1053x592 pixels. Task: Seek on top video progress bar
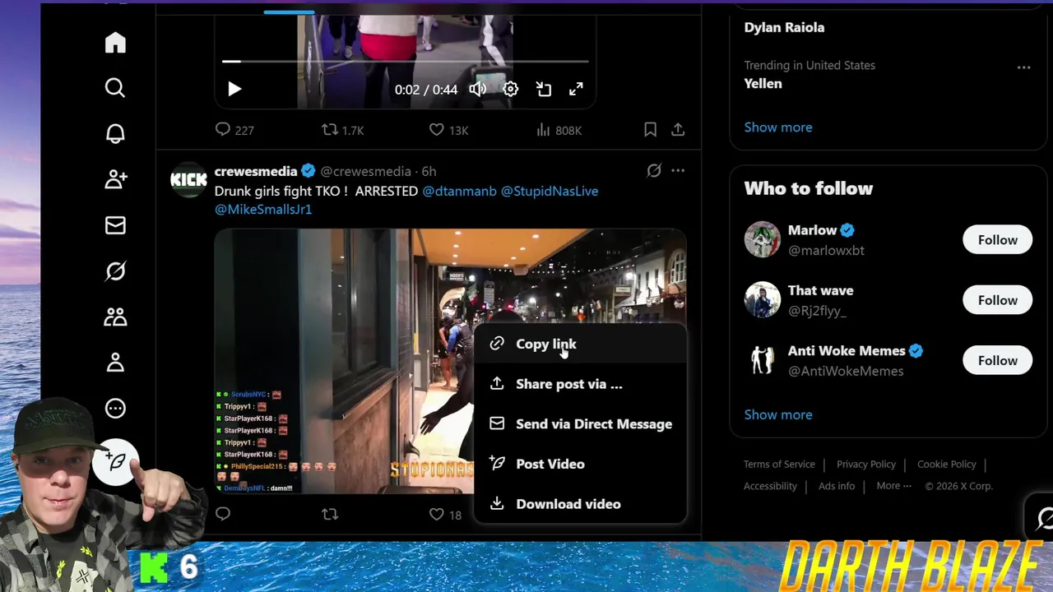[x=405, y=61]
